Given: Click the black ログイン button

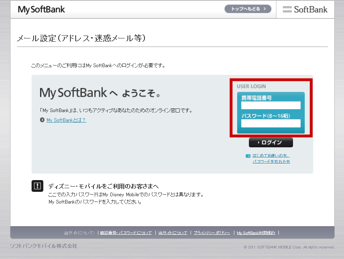Looking at the screenshot, I should tap(271, 142).
